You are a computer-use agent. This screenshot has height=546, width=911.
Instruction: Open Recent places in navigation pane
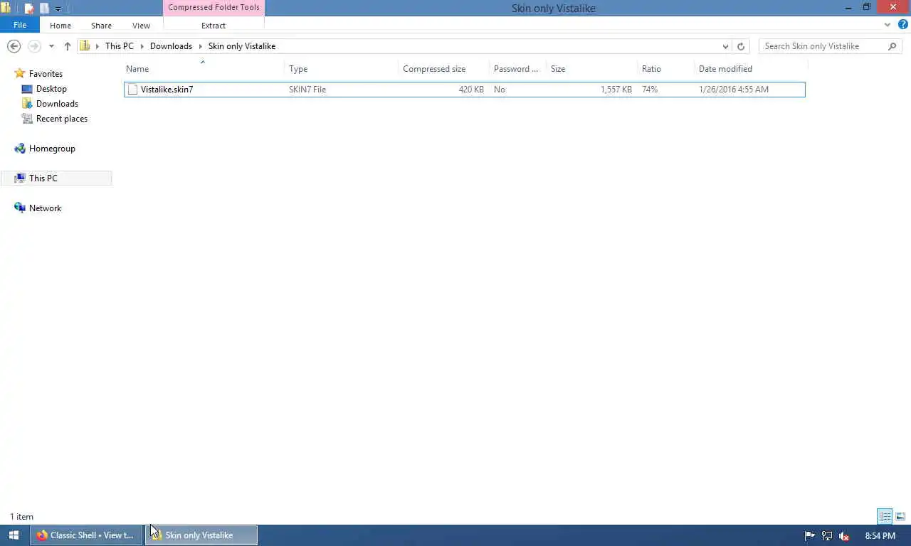point(62,119)
